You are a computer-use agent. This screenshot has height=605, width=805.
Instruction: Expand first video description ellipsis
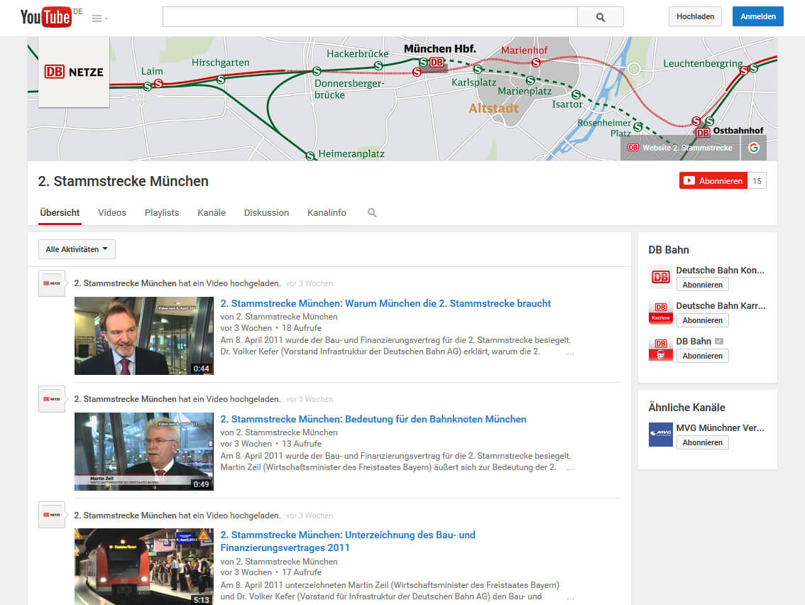coord(570,353)
